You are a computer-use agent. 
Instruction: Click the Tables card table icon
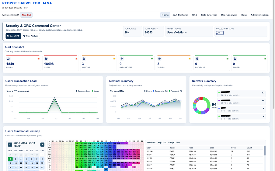tap(159, 59)
